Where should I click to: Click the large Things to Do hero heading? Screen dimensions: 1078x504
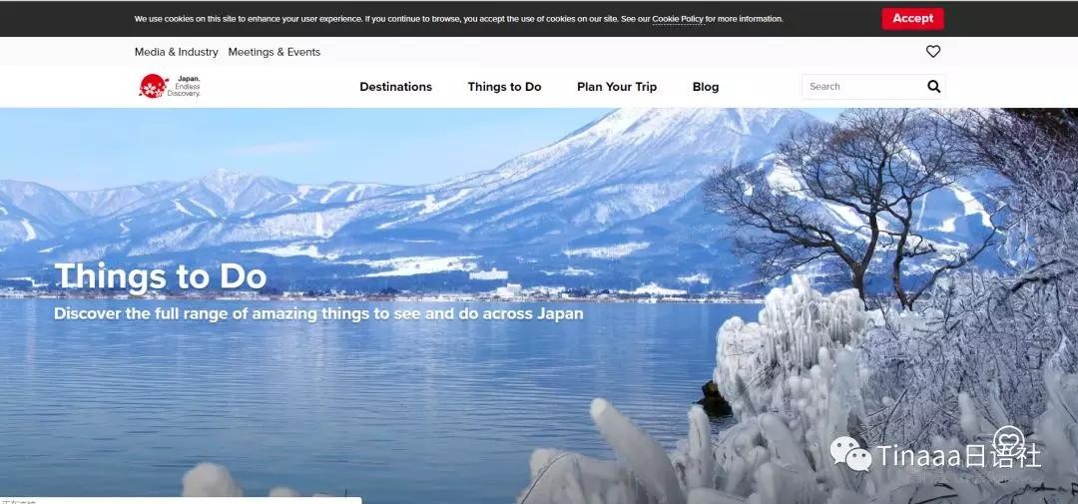coord(161,276)
